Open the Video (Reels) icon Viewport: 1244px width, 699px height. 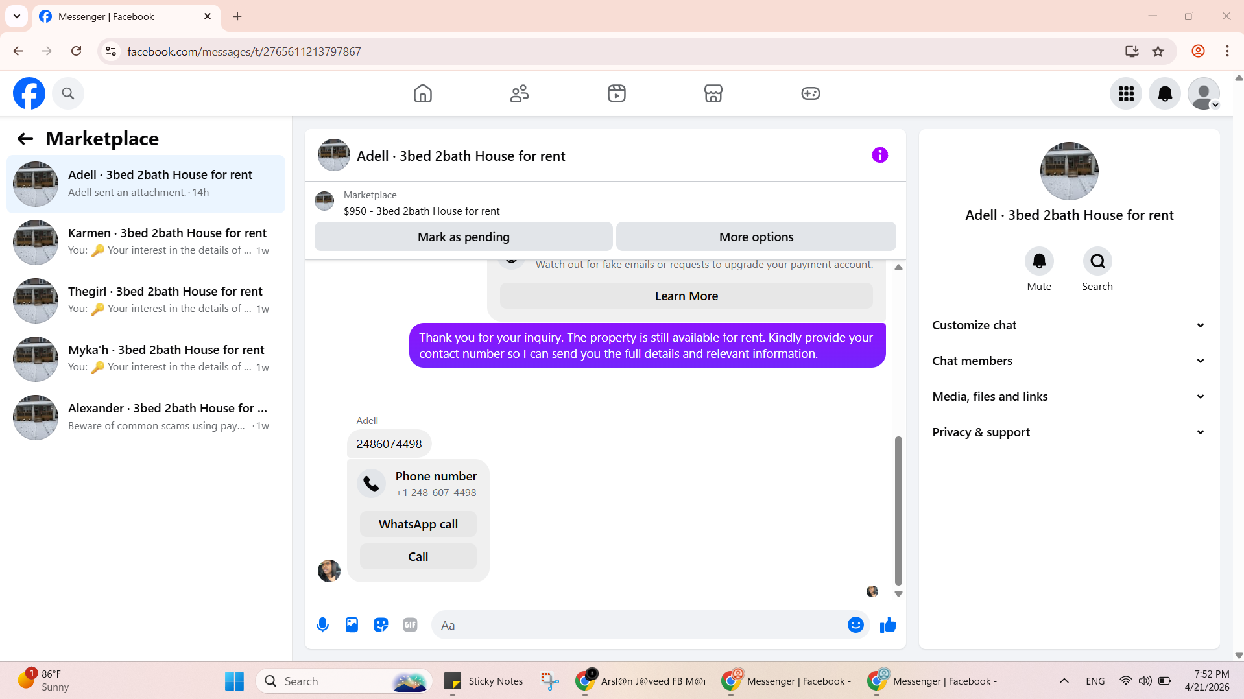coord(617,93)
